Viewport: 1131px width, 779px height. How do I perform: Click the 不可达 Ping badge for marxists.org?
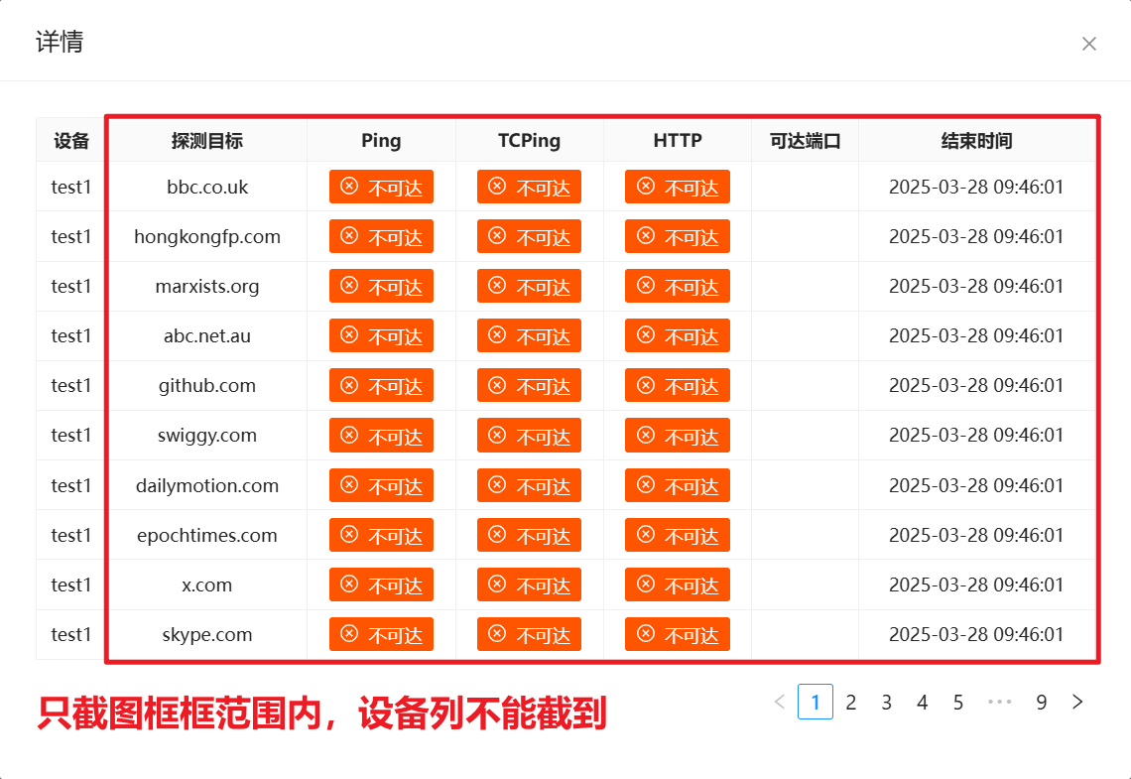(381, 286)
